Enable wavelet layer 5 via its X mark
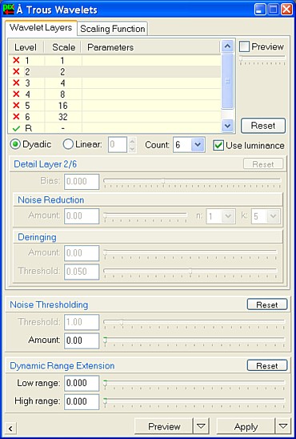Viewport: 296px width, 439px height. [17, 105]
